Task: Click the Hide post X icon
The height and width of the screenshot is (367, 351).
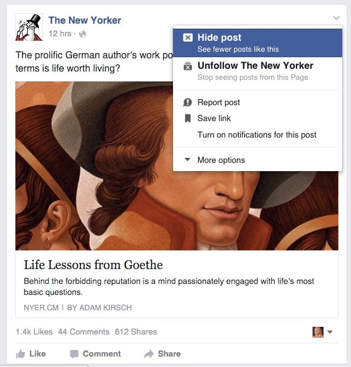Action: click(188, 37)
